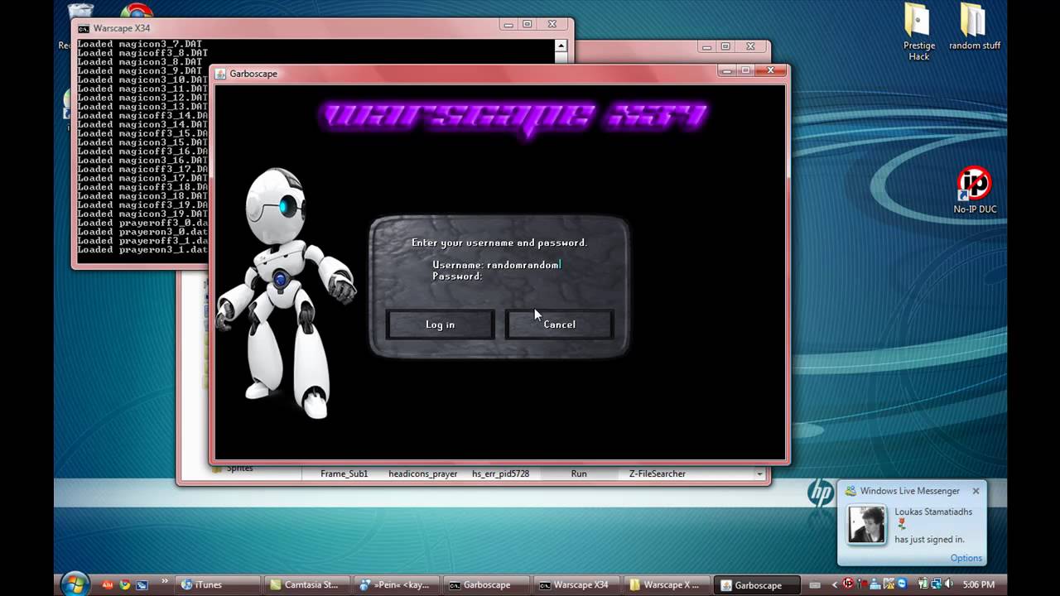This screenshot has width=1060, height=596.
Task: Click the red AIM quick launch icon
Action: [x=107, y=584]
